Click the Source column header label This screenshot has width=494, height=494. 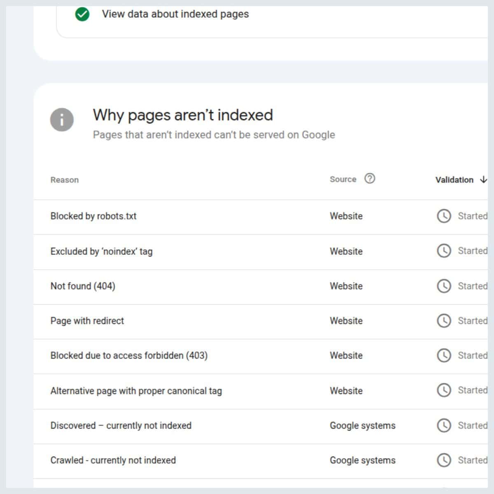[x=343, y=179]
